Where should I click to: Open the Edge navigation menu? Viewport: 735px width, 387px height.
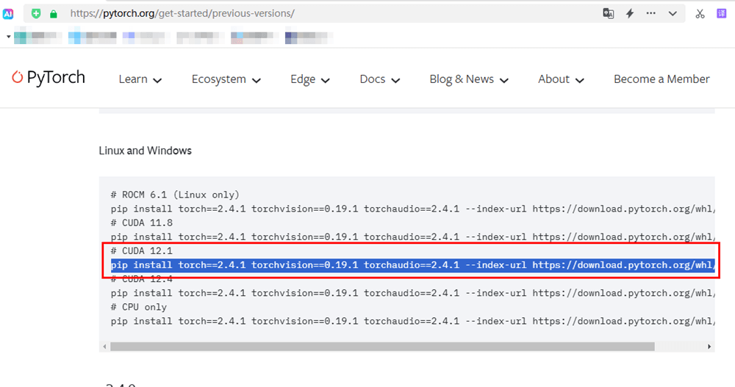(309, 79)
